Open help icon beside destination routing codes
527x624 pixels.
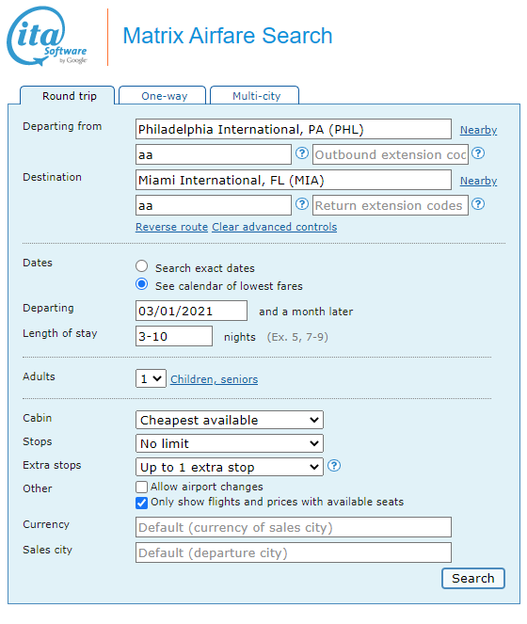[302, 204]
